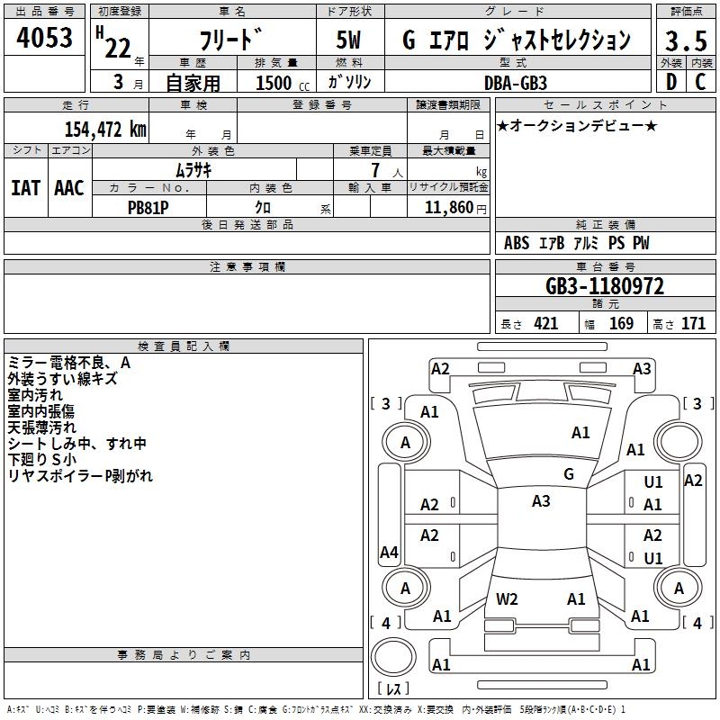Click inspector note 下廻りS小

[41, 460]
